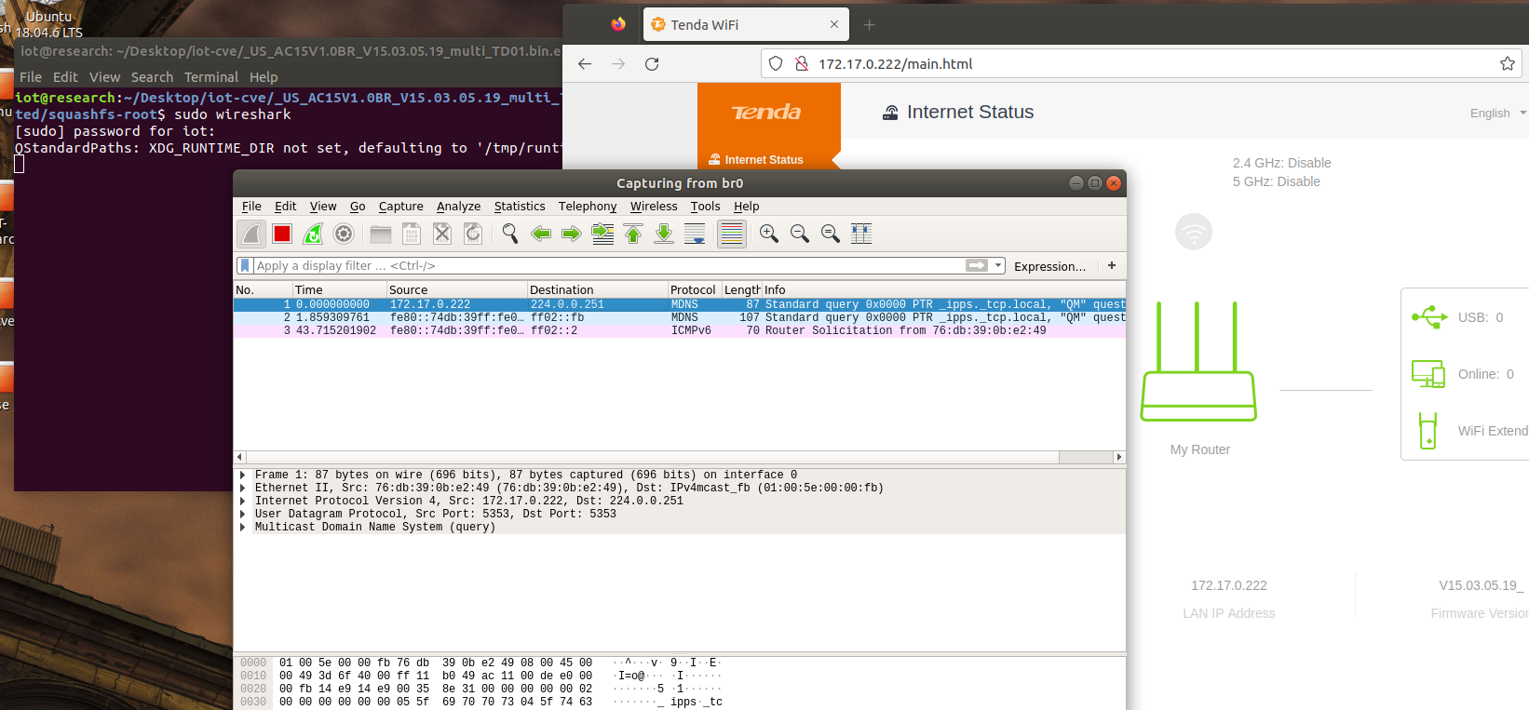Image resolution: width=1529 pixels, height=710 pixels.
Task: Find a packet magnifier icon
Action: click(x=510, y=234)
